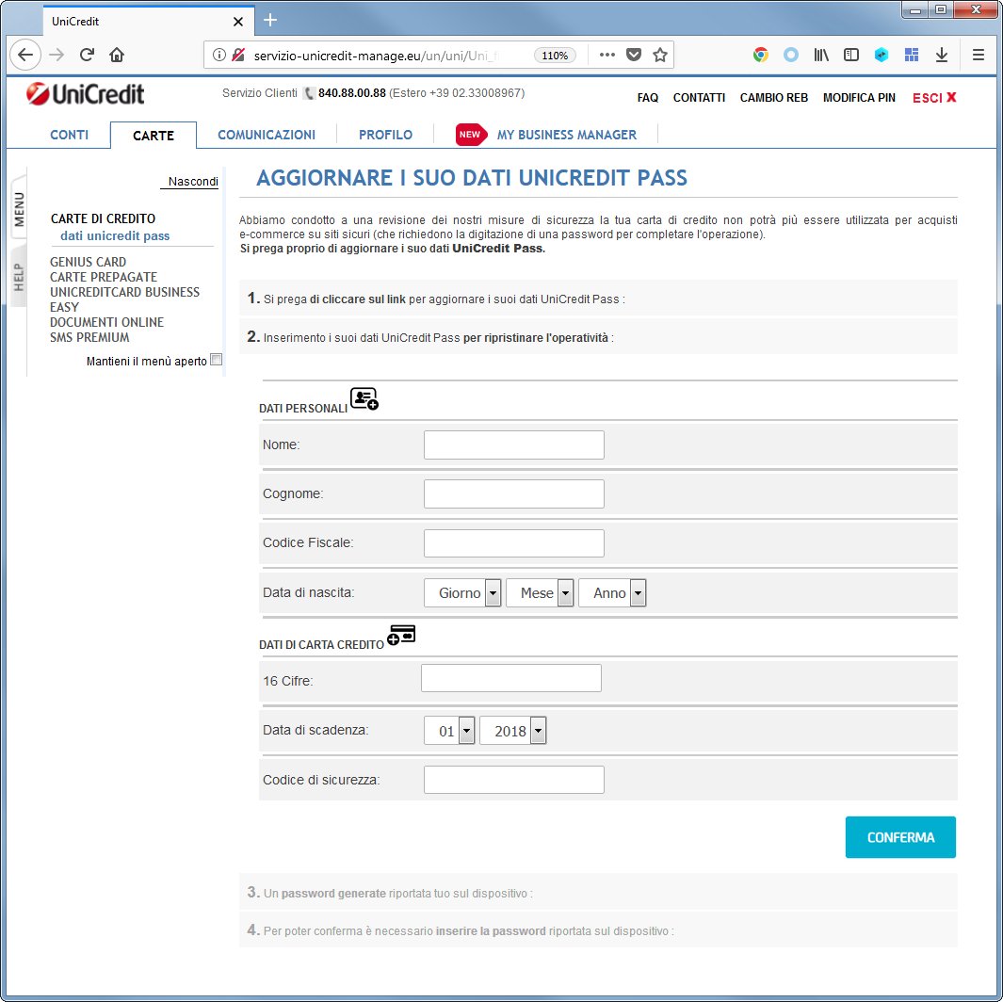The image size is (1003, 1002).
Task: Switch to the COMUNICAZIONI tab
Action: point(266,135)
